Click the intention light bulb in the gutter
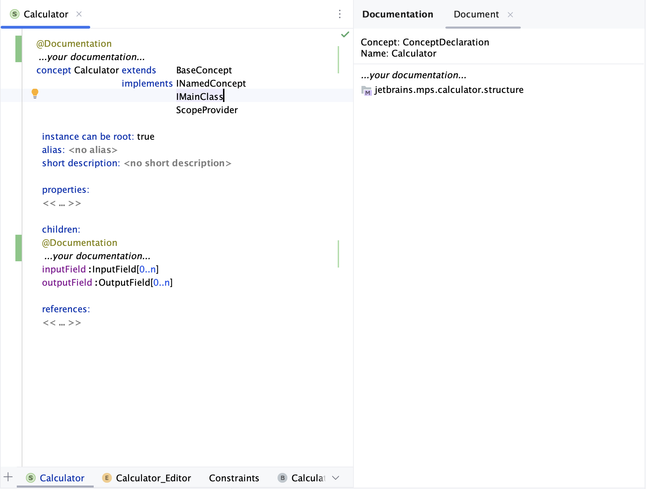 [x=35, y=93]
